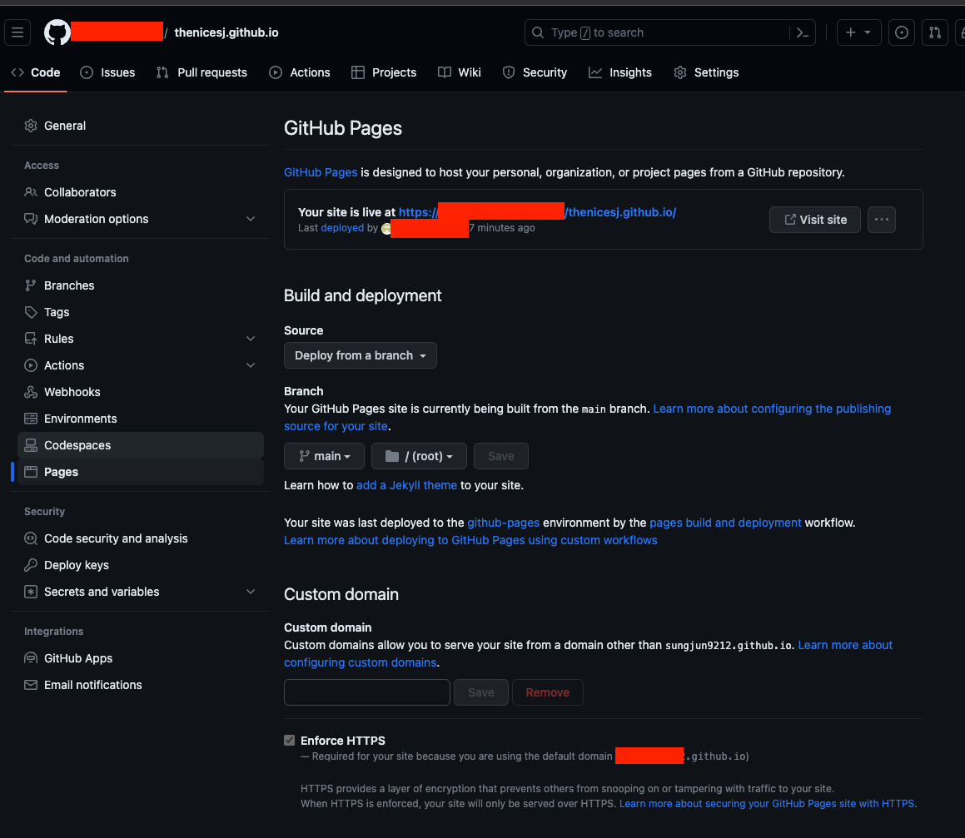
Task: Click the hamburger menu icon
Action: pyautogui.click(x=17, y=32)
